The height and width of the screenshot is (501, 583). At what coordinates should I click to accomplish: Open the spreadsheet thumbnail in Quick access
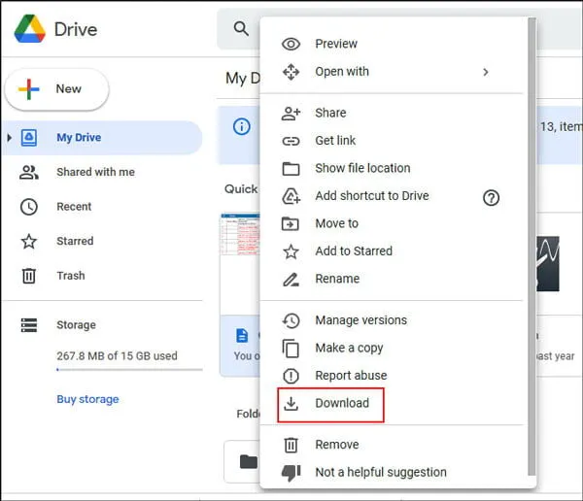[x=240, y=234]
